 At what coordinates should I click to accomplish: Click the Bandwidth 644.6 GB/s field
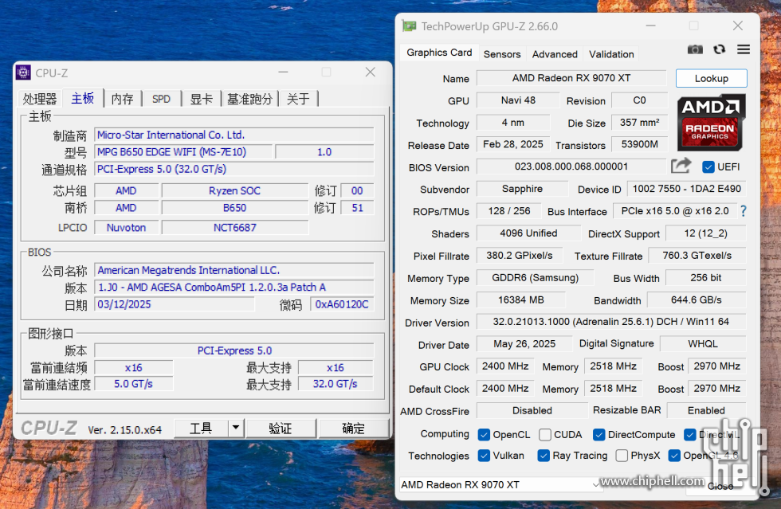(697, 300)
